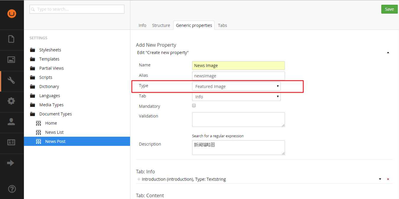Toggle the Mandatory checkbox
This screenshot has height=199, width=399.
pyautogui.click(x=194, y=105)
